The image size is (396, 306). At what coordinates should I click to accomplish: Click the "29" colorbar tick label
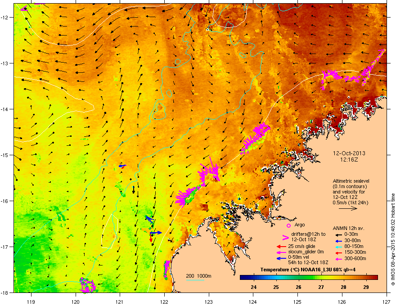(x=366, y=287)
